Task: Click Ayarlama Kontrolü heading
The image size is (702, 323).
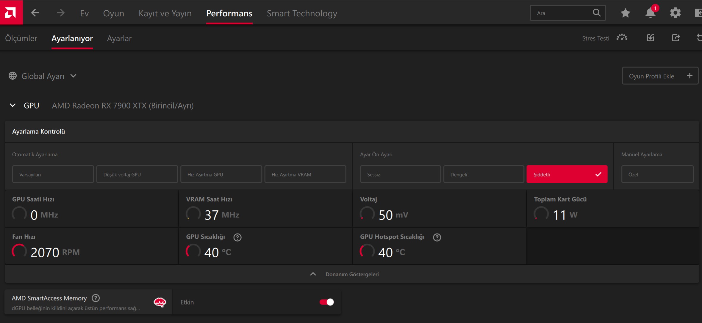Action: coord(38,131)
